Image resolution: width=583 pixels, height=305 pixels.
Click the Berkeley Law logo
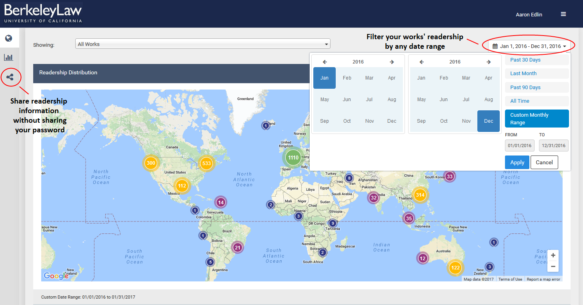coord(43,14)
